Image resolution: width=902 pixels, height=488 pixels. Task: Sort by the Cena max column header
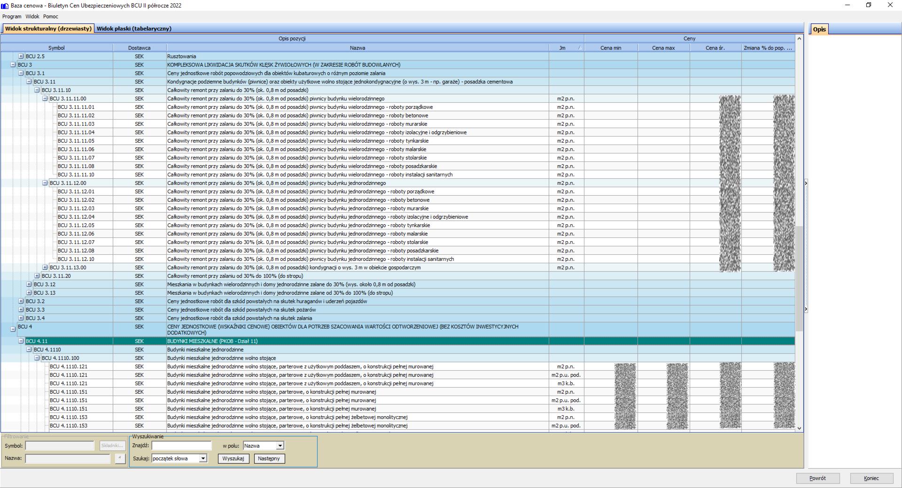pos(663,48)
